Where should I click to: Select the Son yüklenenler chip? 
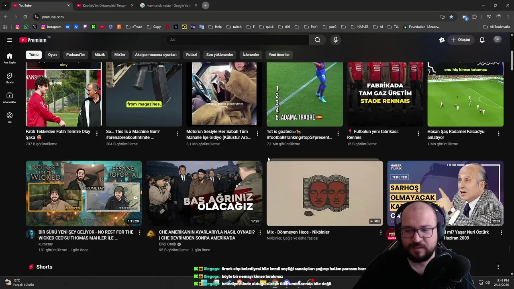point(220,55)
